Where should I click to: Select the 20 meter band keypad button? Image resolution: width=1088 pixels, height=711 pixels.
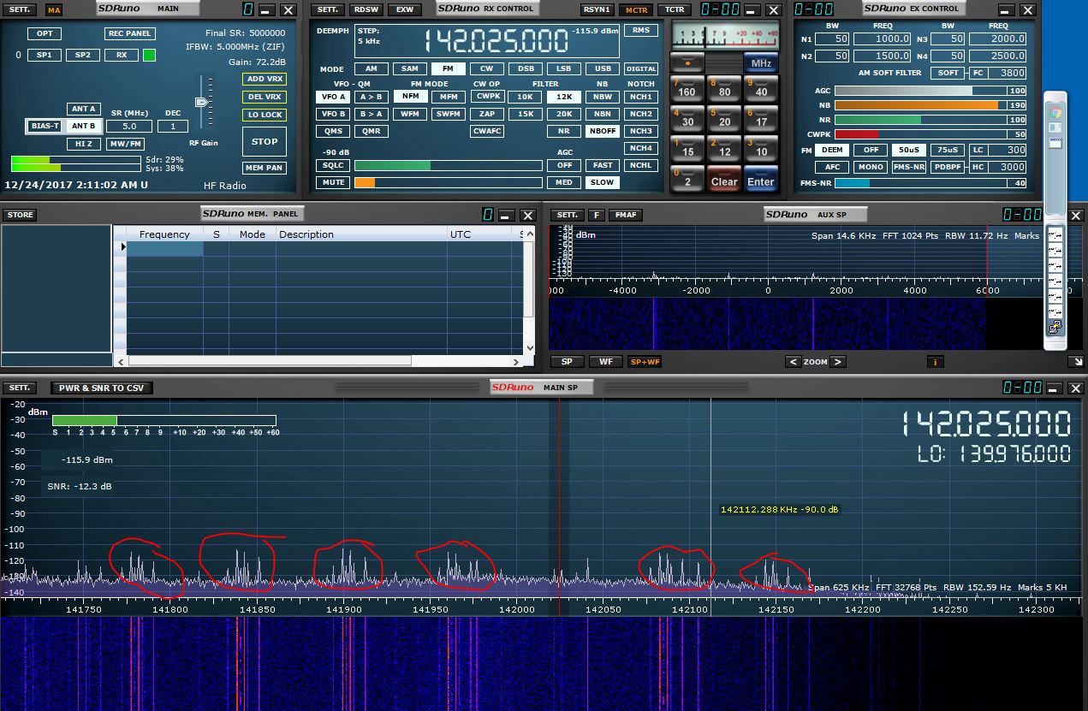724,118
